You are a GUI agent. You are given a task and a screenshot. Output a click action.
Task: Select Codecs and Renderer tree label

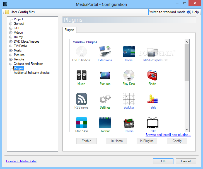pos(28,64)
